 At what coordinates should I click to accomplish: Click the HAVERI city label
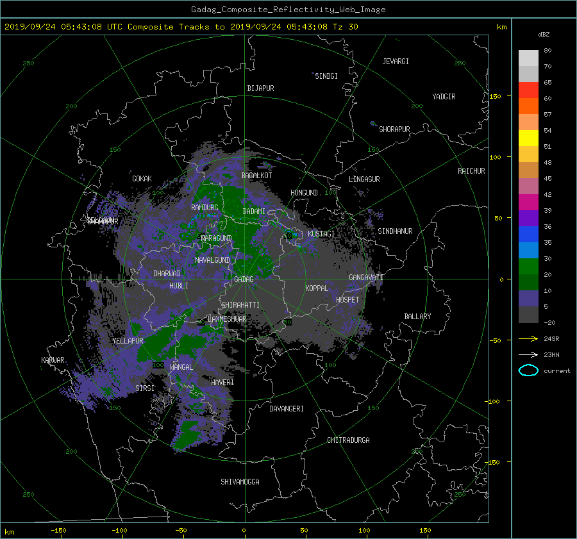[x=222, y=383]
